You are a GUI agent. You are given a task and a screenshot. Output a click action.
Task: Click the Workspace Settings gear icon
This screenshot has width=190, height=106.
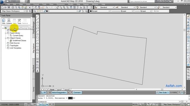27,11
